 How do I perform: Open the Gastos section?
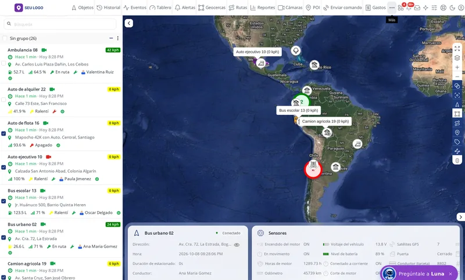coord(375,8)
